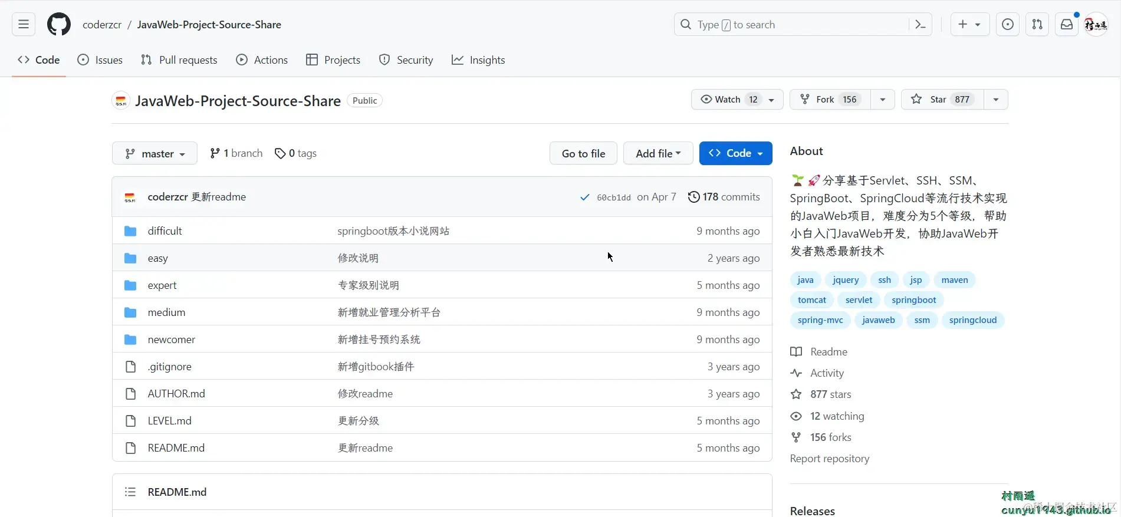Open the newcomer folder name
Image resolution: width=1121 pixels, height=517 pixels.
pyautogui.click(x=172, y=340)
